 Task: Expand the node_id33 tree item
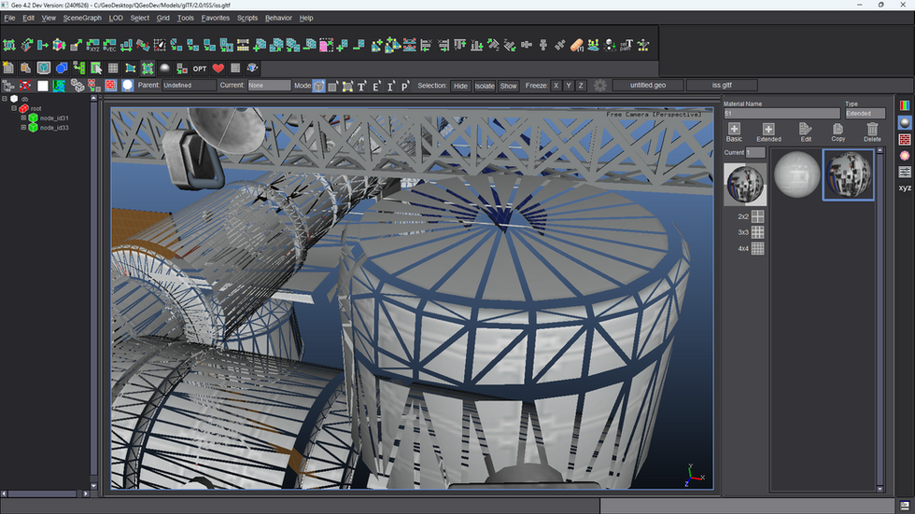pyautogui.click(x=23, y=127)
